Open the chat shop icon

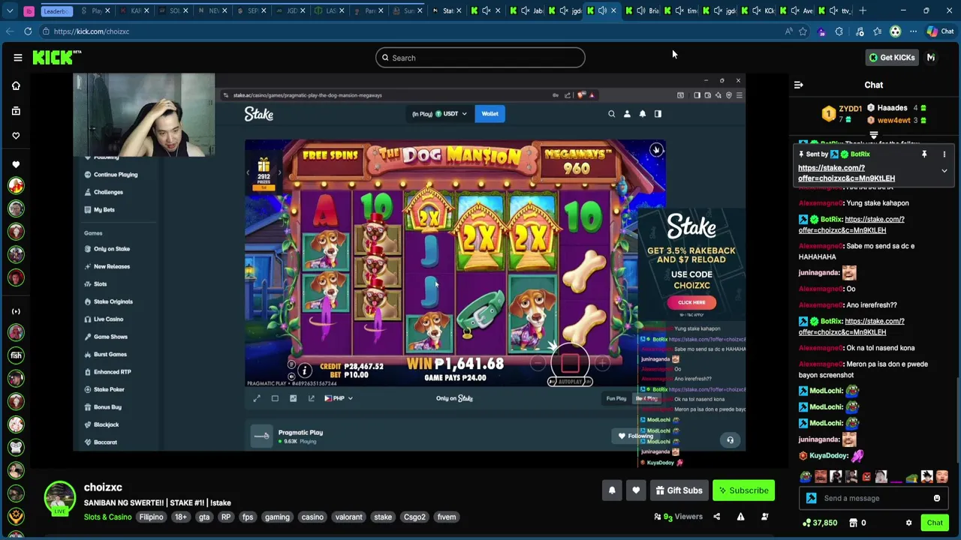point(853,523)
